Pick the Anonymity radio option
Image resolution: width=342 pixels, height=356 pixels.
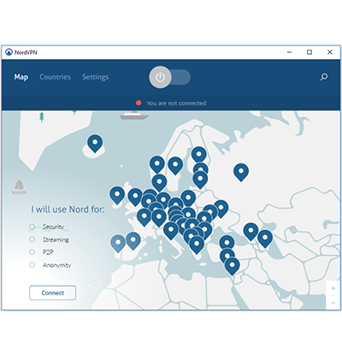[x=32, y=265]
